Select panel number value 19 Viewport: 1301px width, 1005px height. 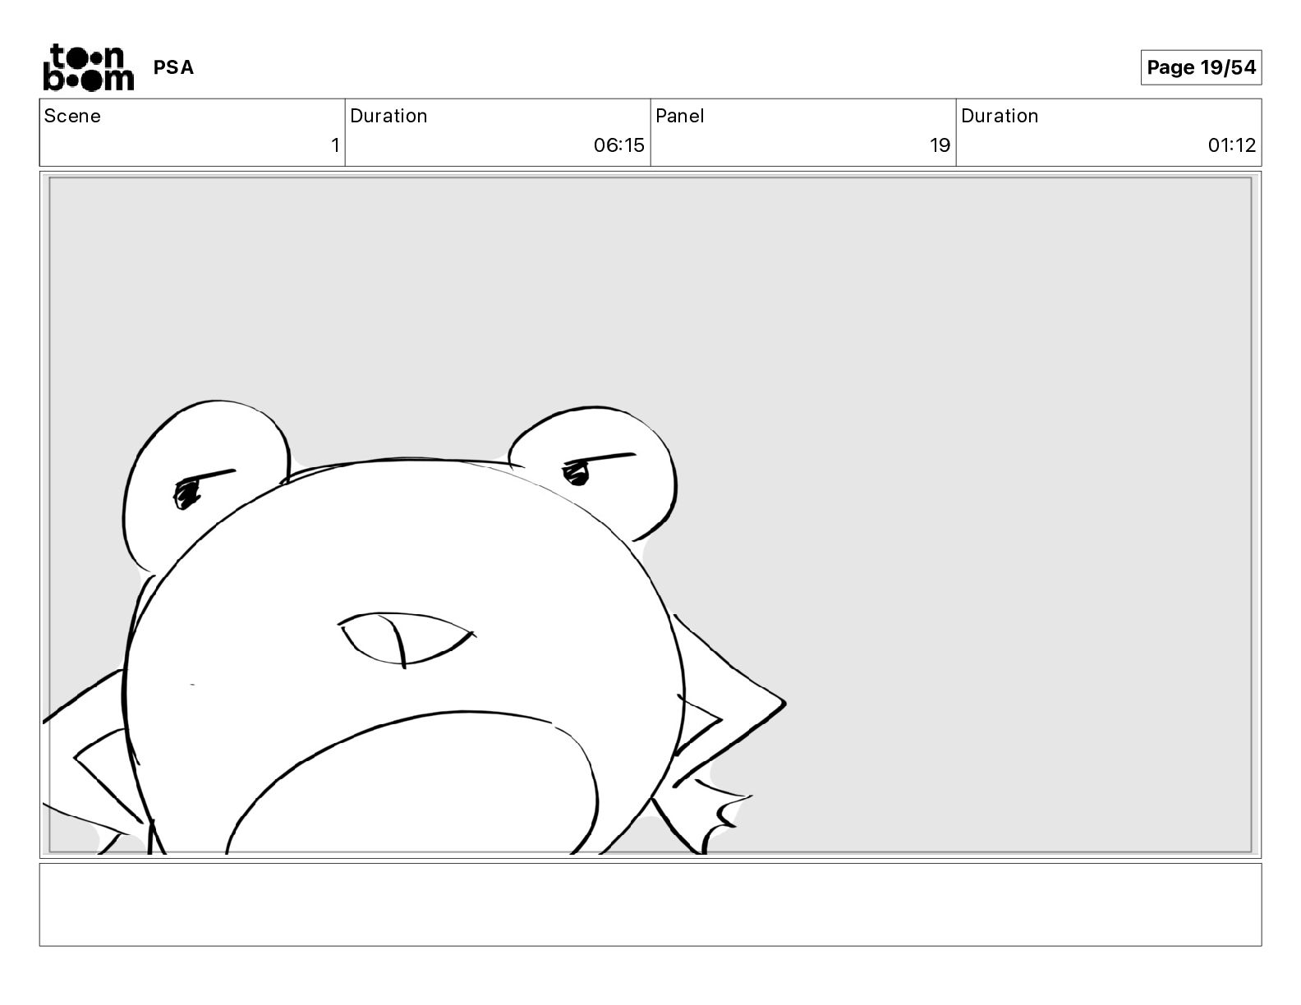click(x=940, y=145)
